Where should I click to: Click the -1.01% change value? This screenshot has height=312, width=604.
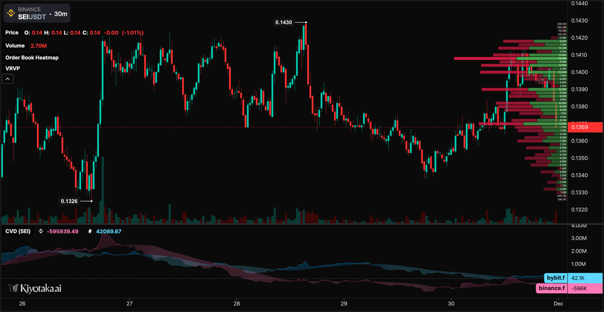[133, 33]
